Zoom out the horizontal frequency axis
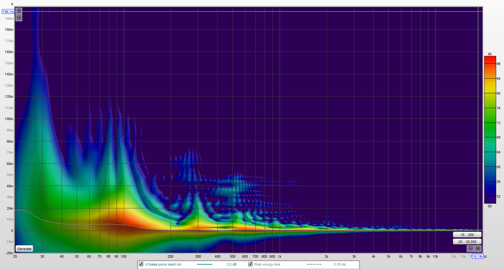 (470, 248)
